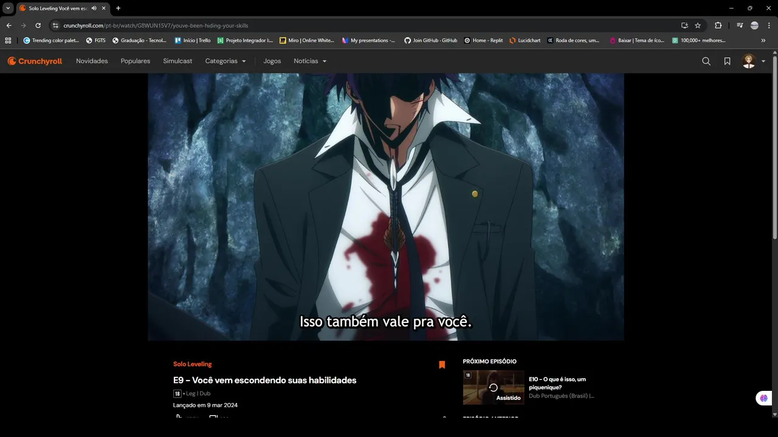Screen dimensions: 778x437
Task: Open the tab search dropdown arrow
Action: (x=8, y=8)
